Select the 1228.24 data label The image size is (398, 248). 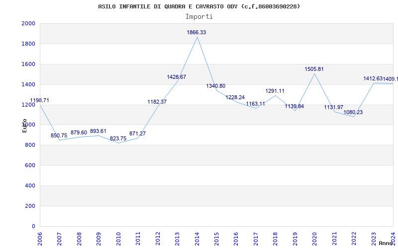coord(235,97)
